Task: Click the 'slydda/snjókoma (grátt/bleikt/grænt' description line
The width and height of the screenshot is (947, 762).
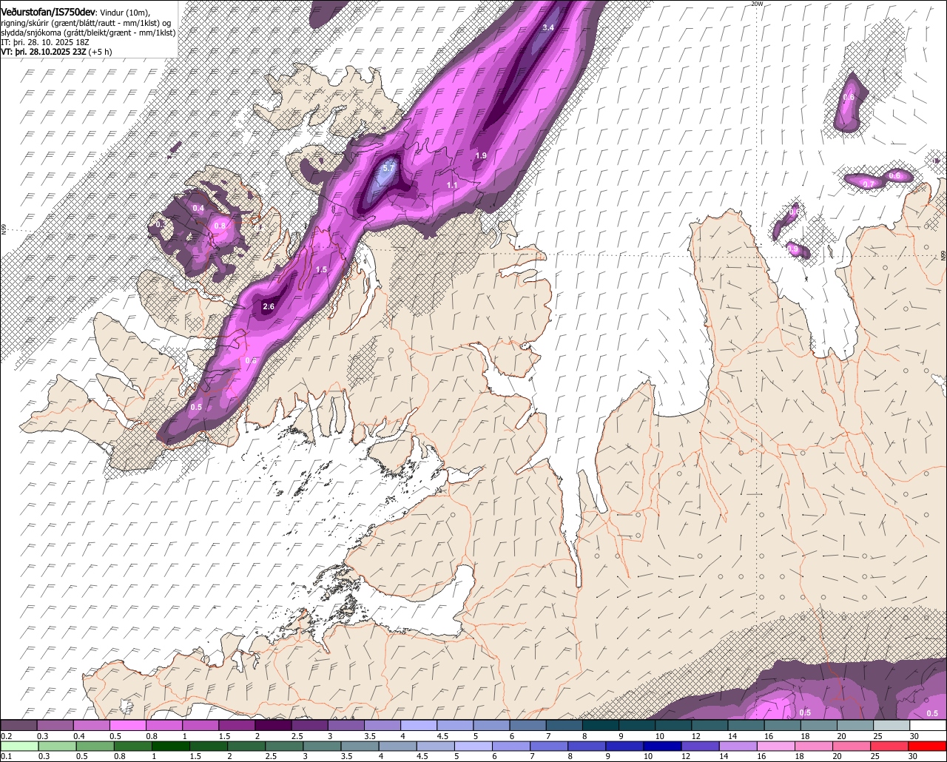Action: (x=88, y=33)
